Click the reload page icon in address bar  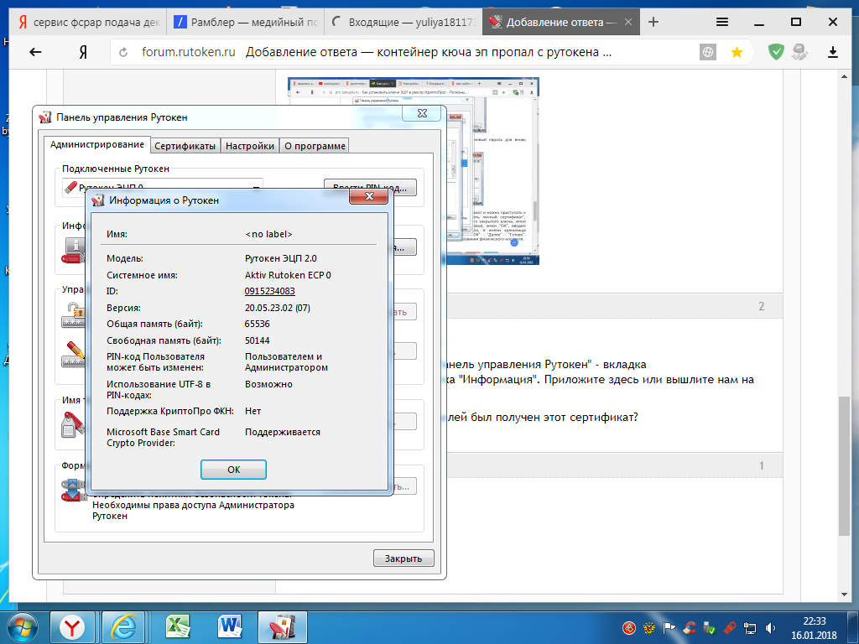[x=124, y=52]
